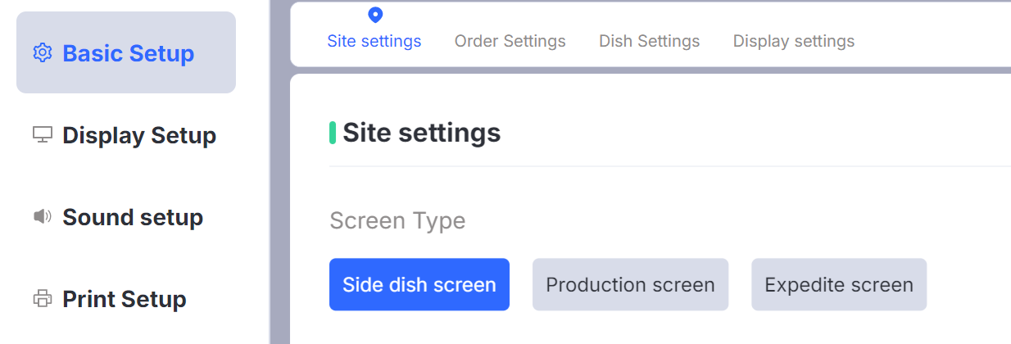Switch to the Order Settings tab
The height and width of the screenshot is (344, 1011).
point(510,41)
